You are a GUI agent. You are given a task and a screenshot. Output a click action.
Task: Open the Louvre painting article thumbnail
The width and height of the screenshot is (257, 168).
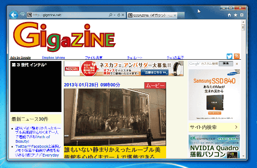[115, 117]
